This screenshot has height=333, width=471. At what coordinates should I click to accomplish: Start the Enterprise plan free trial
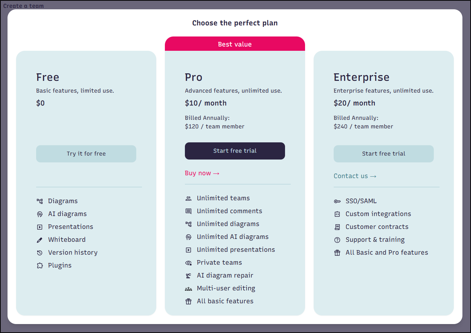pos(384,154)
